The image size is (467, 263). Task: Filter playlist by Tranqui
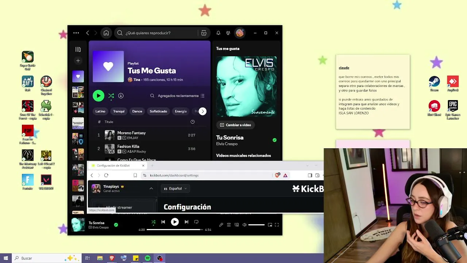[x=119, y=111]
